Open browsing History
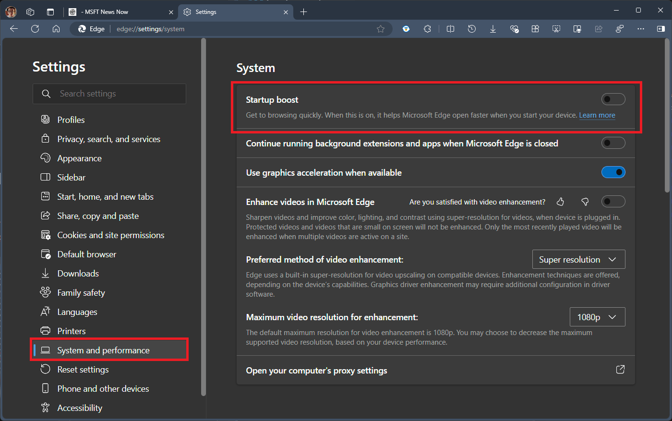The image size is (672, 421). 471,29
